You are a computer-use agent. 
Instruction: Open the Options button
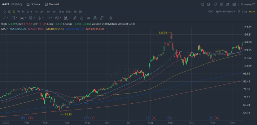pos(33,4)
